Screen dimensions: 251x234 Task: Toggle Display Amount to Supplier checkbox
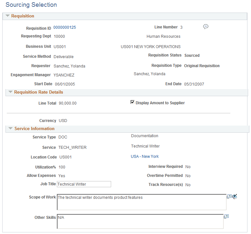click(132, 102)
